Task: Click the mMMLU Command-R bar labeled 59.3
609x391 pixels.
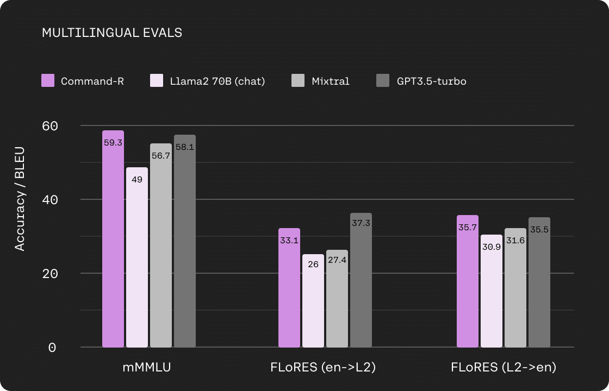Action: (113, 239)
